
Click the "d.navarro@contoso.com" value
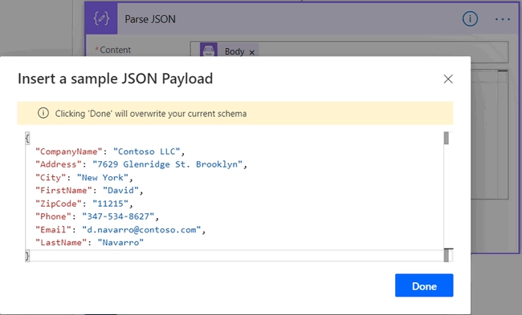click(141, 229)
